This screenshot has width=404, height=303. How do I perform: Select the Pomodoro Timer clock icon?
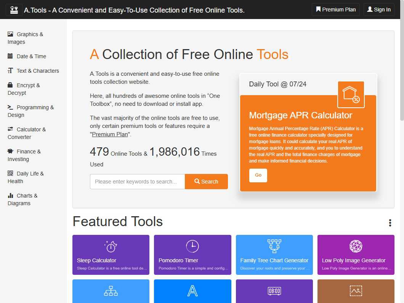(192, 246)
